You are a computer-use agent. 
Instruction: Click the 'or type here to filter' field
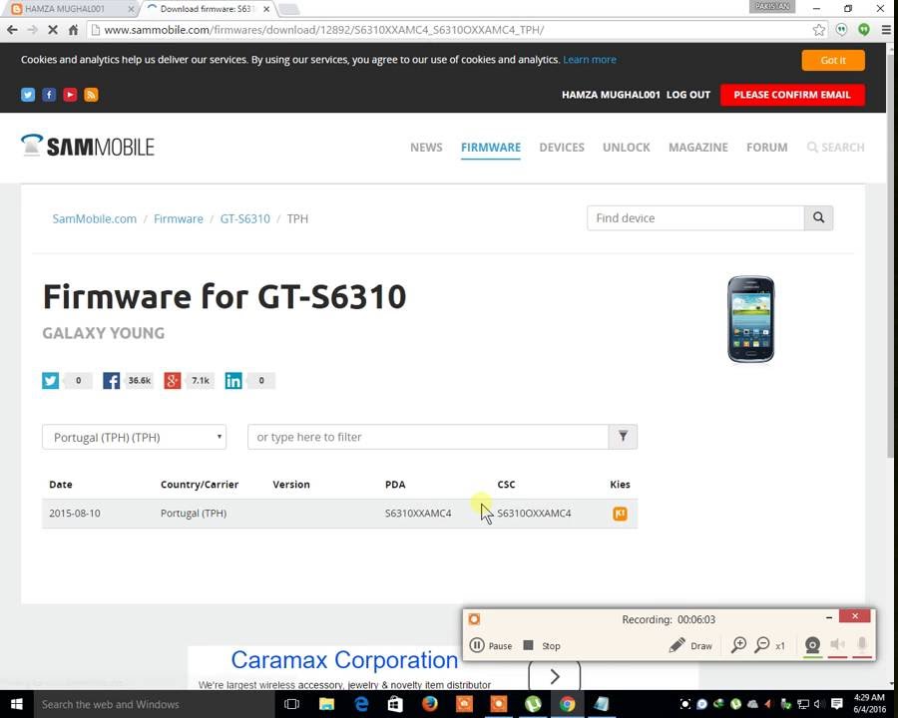pos(428,437)
